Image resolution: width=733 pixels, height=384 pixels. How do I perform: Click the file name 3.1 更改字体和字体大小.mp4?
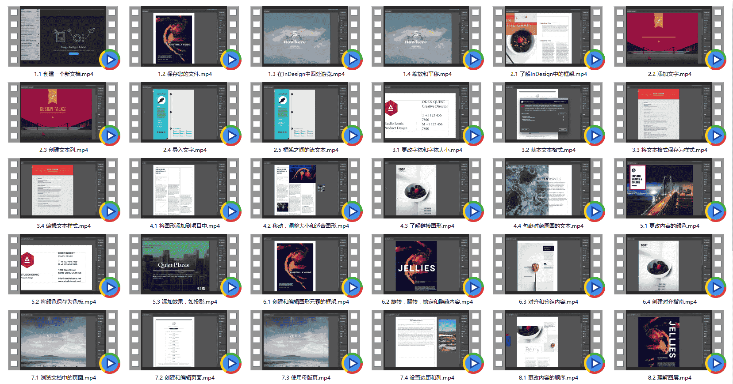click(x=427, y=150)
